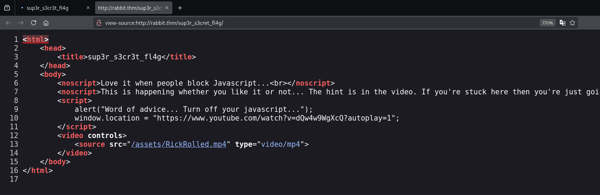Bookmark this page with the star
Screen dimensions: 600x195
click(x=572, y=23)
